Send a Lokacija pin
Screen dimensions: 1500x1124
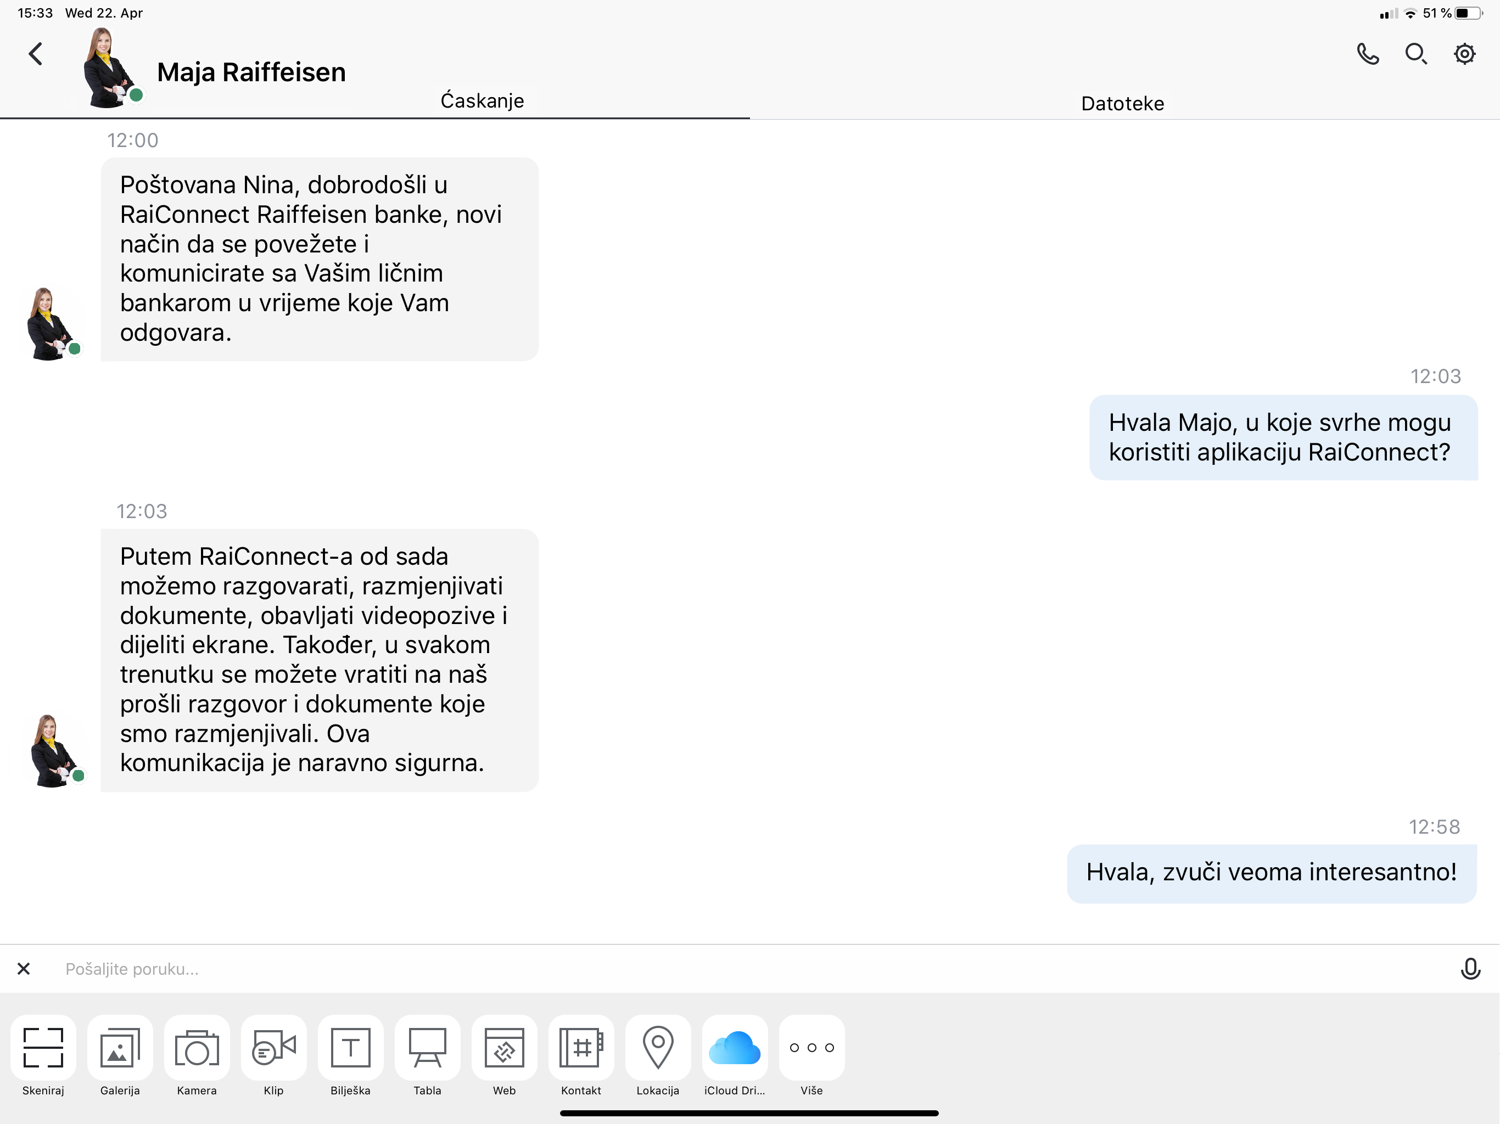pyautogui.click(x=658, y=1047)
